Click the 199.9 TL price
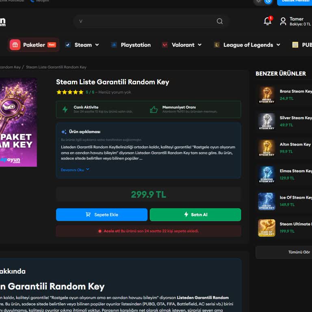Viewport: 312px width, 312px height. coord(287,231)
